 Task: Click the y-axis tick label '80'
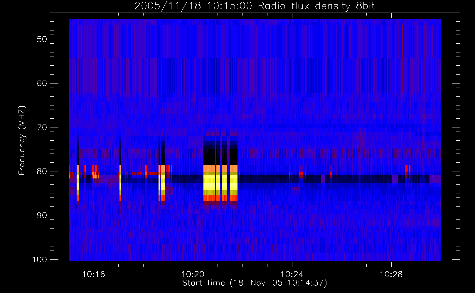(x=42, y=171)
